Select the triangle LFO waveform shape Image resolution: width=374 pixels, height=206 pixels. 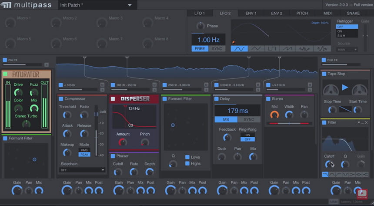tap(256, 49)
